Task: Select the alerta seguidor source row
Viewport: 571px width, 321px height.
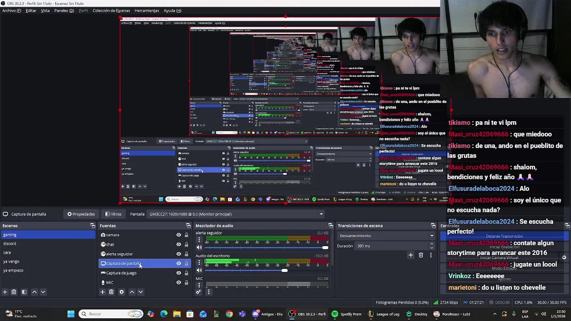Action: click(144, 254)
